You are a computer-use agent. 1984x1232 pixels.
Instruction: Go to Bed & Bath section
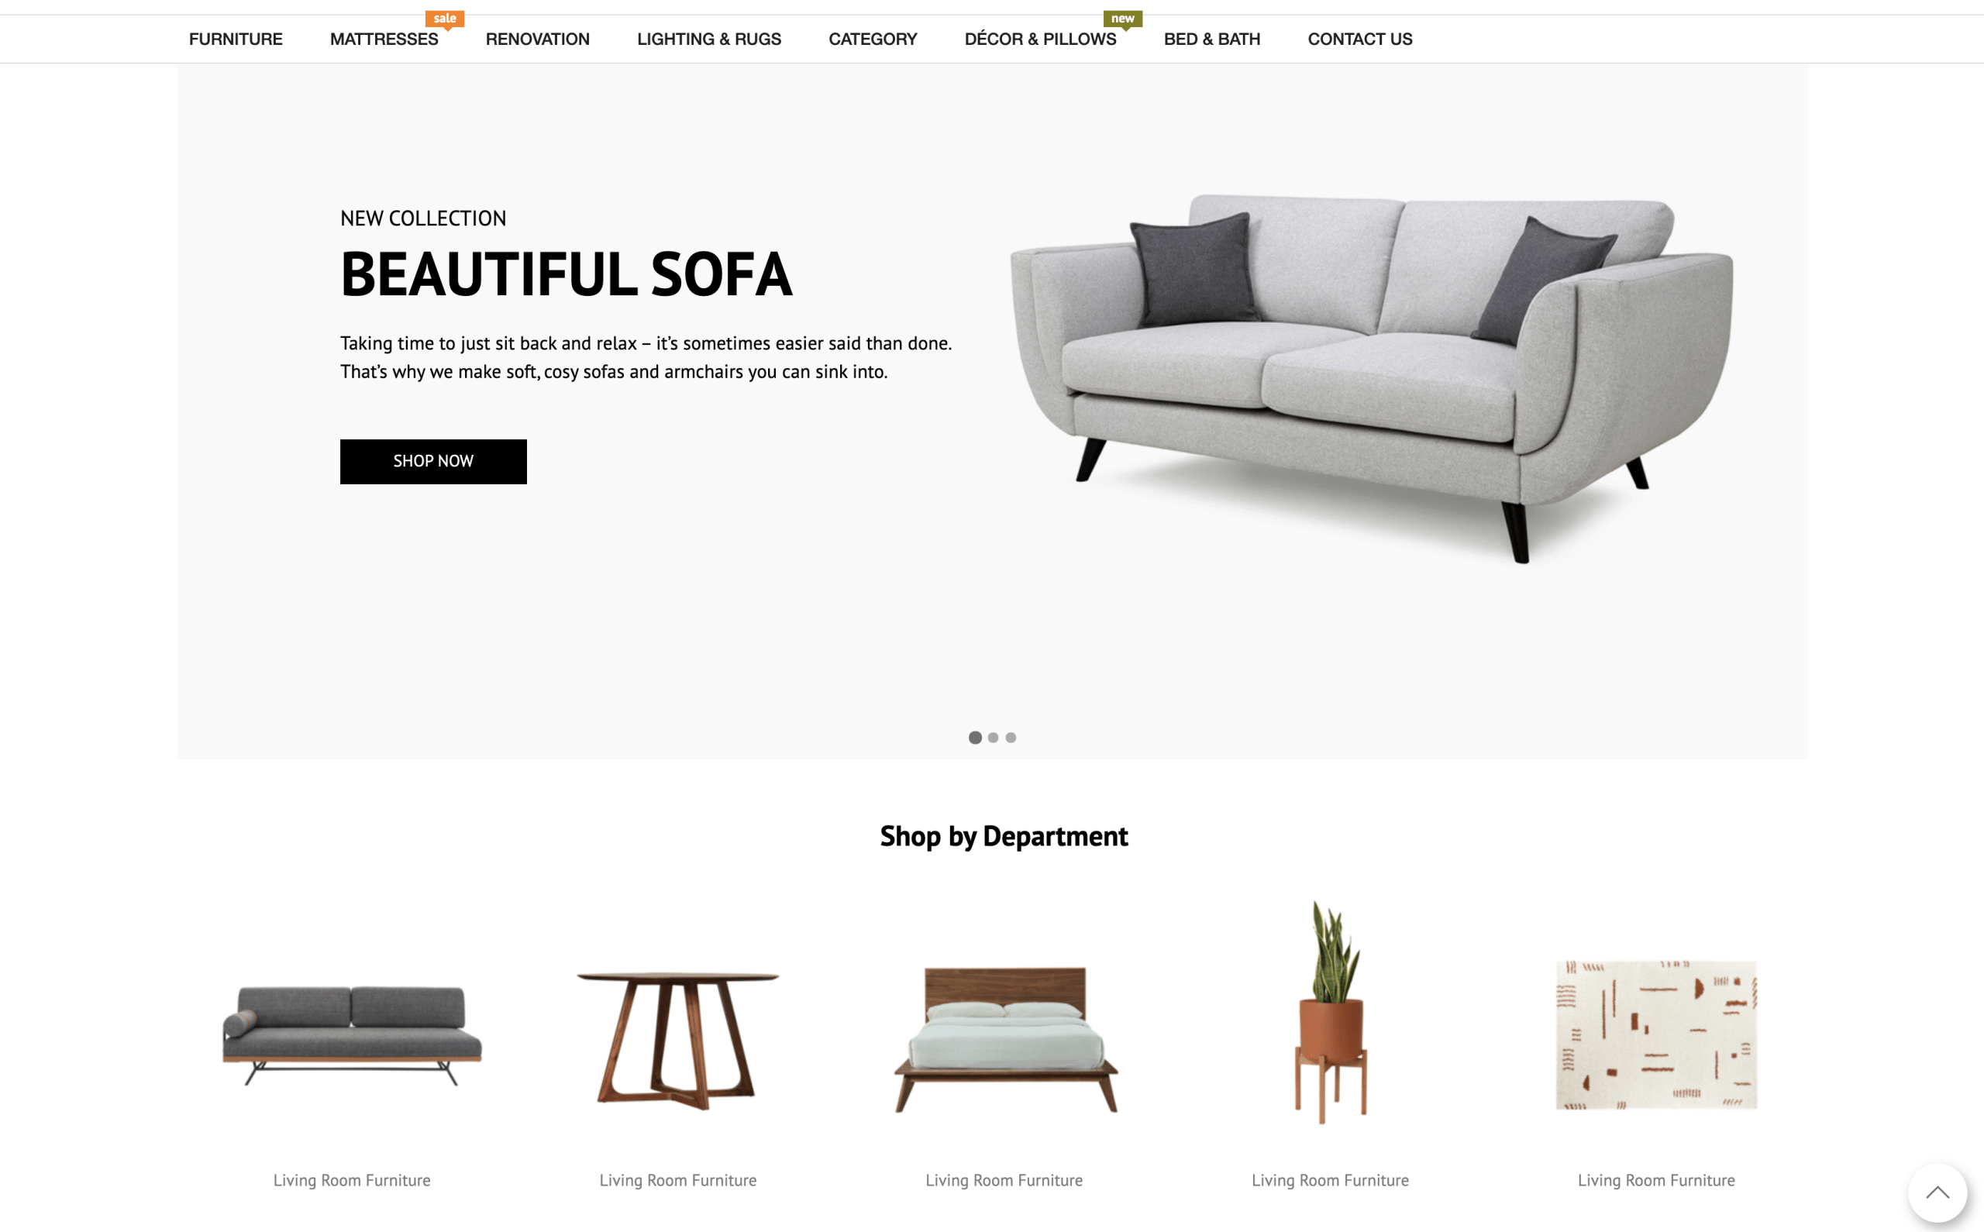pos(1211,39)
